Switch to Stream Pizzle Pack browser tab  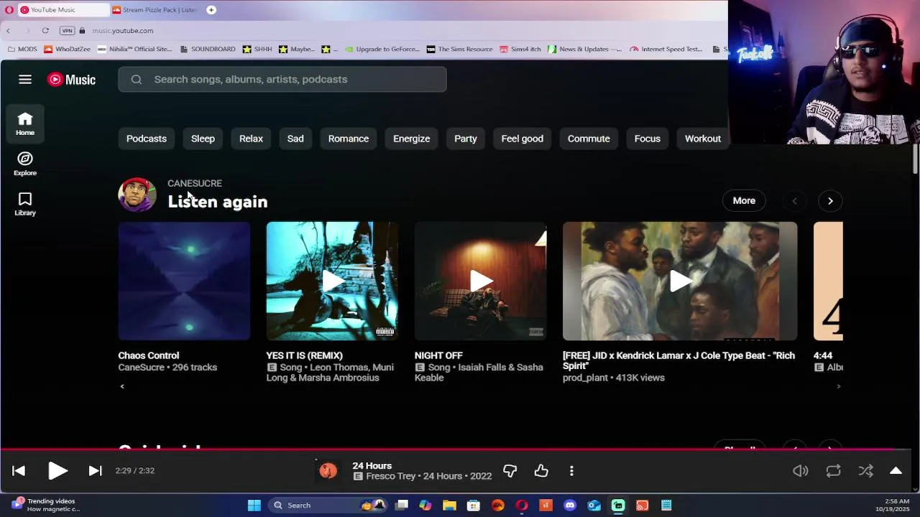153,10
